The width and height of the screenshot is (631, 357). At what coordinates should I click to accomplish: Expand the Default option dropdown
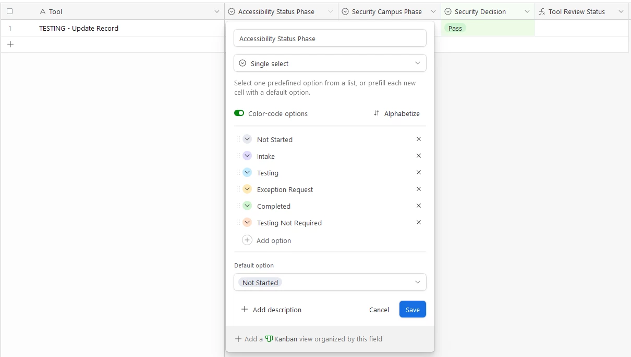click(330, 283)
